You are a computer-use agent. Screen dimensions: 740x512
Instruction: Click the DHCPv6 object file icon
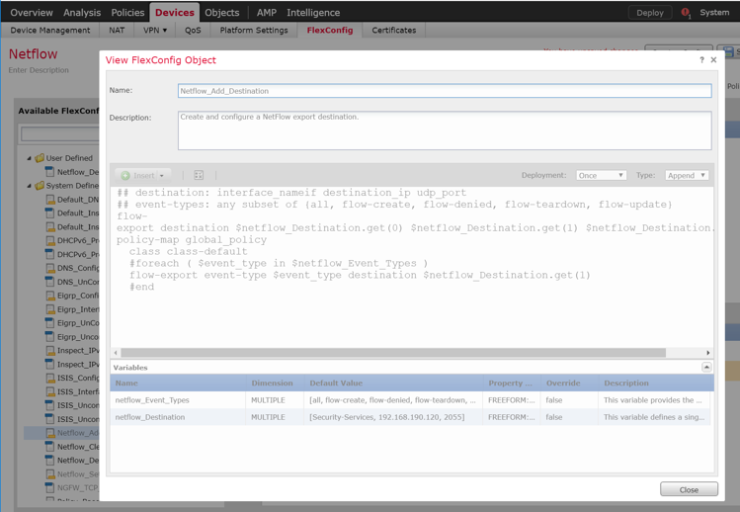(x=49, y=240)
